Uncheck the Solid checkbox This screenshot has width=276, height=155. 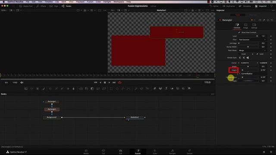257,54
